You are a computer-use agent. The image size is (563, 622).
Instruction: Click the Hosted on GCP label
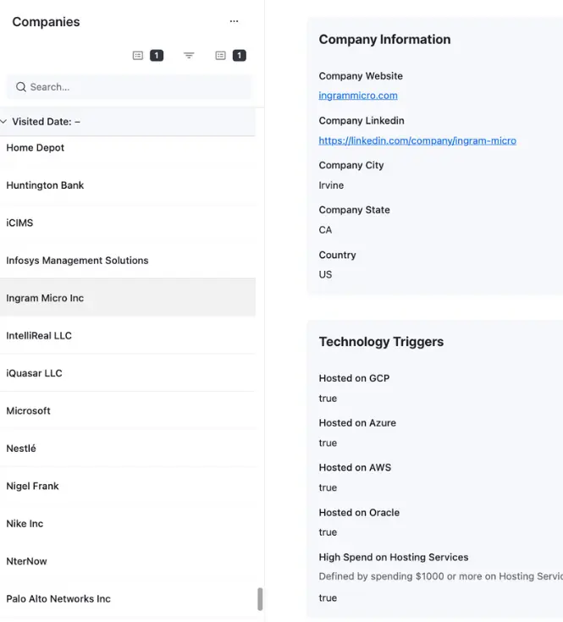point(354,378)
